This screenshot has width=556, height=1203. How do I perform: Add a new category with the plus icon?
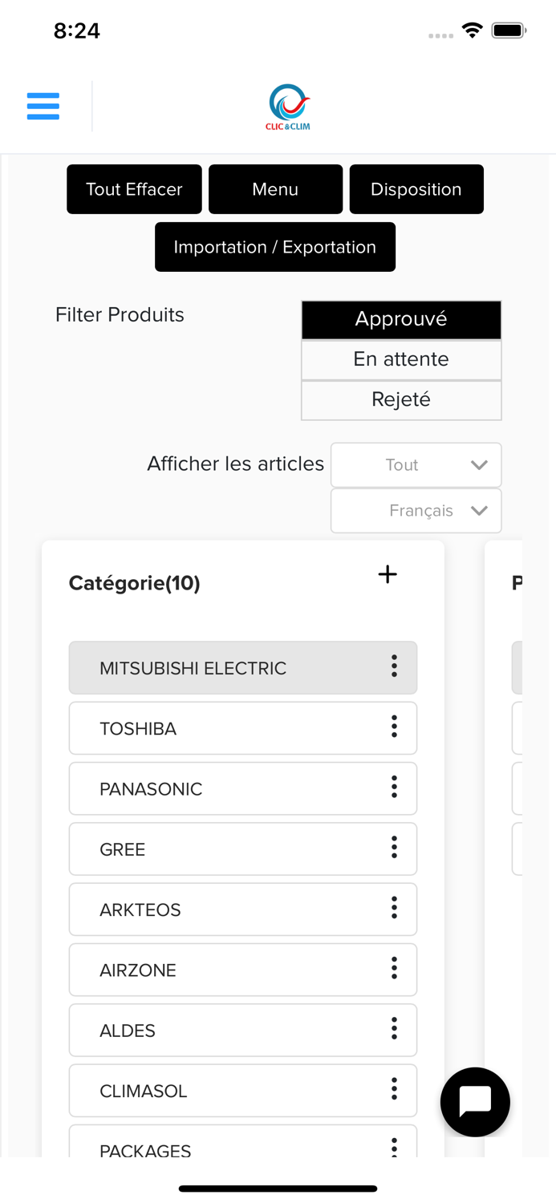[388, 574]
